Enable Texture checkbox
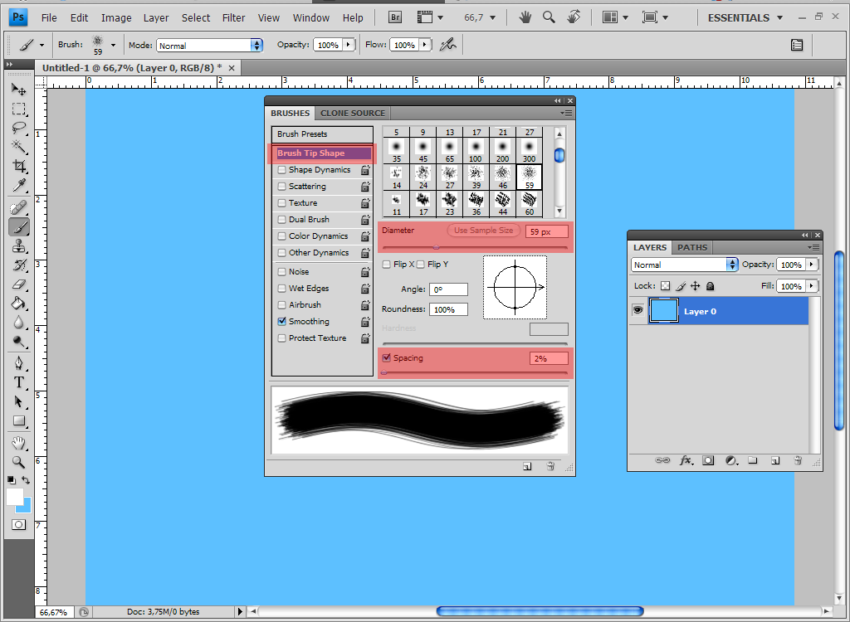Screen dimensions: 850x622 [282, 203]
